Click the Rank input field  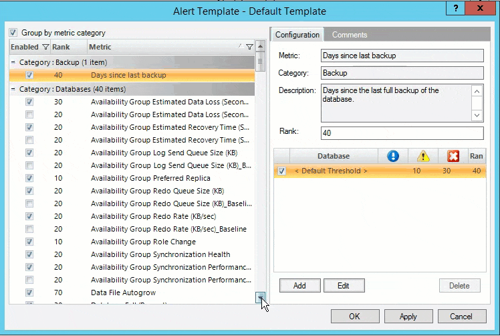pyautogui.click(x=401, y=133)
